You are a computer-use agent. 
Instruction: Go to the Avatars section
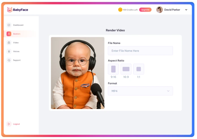[17, 34]
